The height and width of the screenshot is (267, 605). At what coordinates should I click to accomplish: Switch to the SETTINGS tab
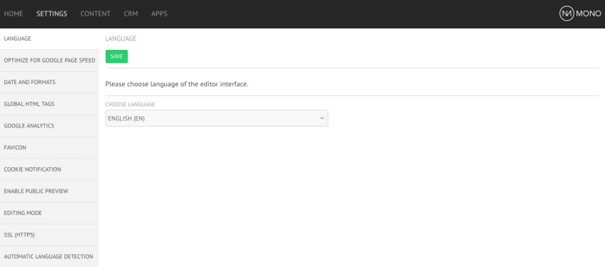[51, 14]
